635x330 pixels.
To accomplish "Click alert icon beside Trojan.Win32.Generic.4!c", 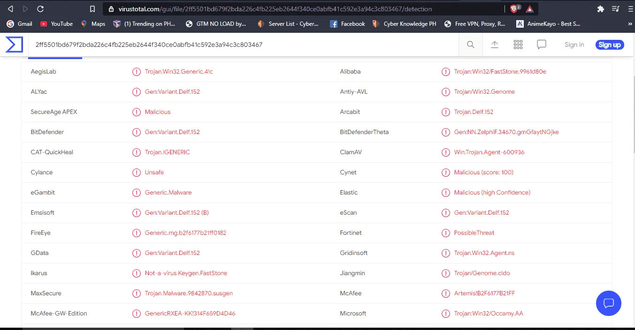I will click(136, 72).
